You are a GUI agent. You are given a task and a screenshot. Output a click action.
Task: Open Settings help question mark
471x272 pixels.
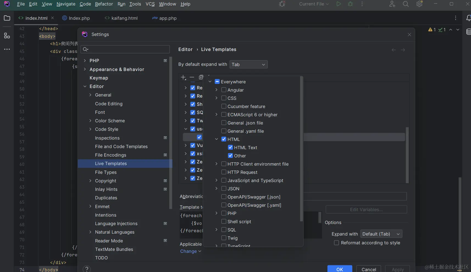(87, 269)
